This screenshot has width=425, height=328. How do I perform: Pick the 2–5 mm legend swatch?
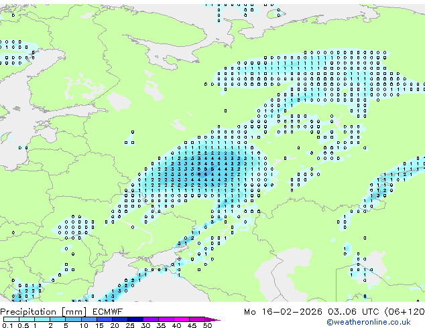point(58,319)
